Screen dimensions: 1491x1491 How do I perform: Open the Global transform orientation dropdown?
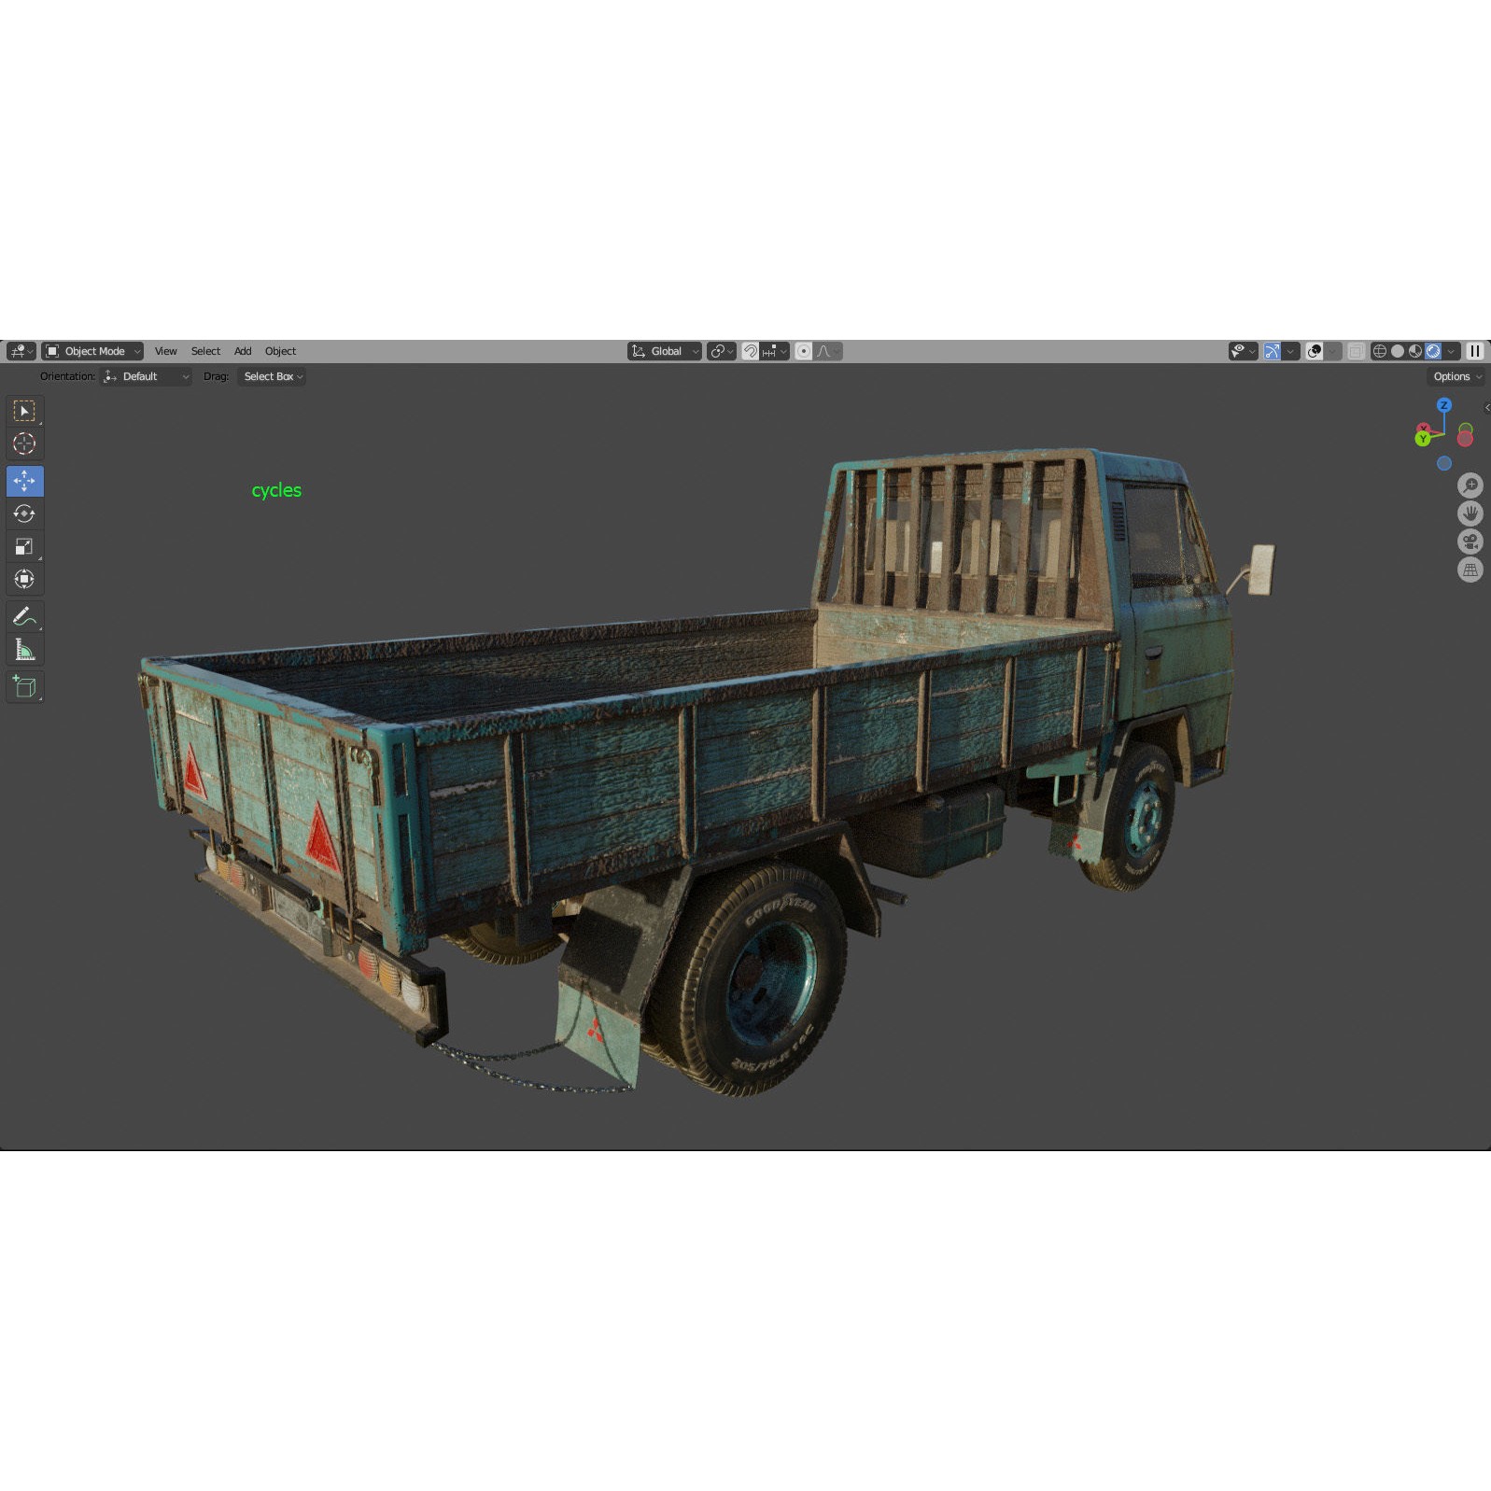coord(665,351)
